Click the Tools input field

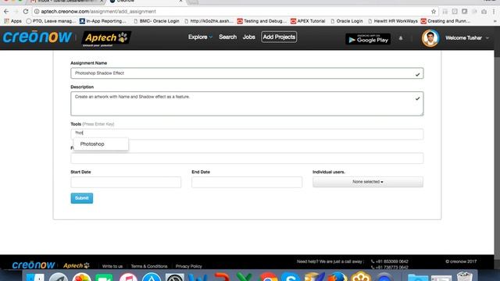click(x=247, y=134)
